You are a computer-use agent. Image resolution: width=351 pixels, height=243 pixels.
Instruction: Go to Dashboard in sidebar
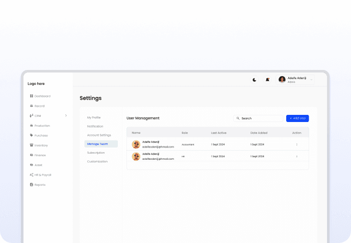[x=42, y=96]
